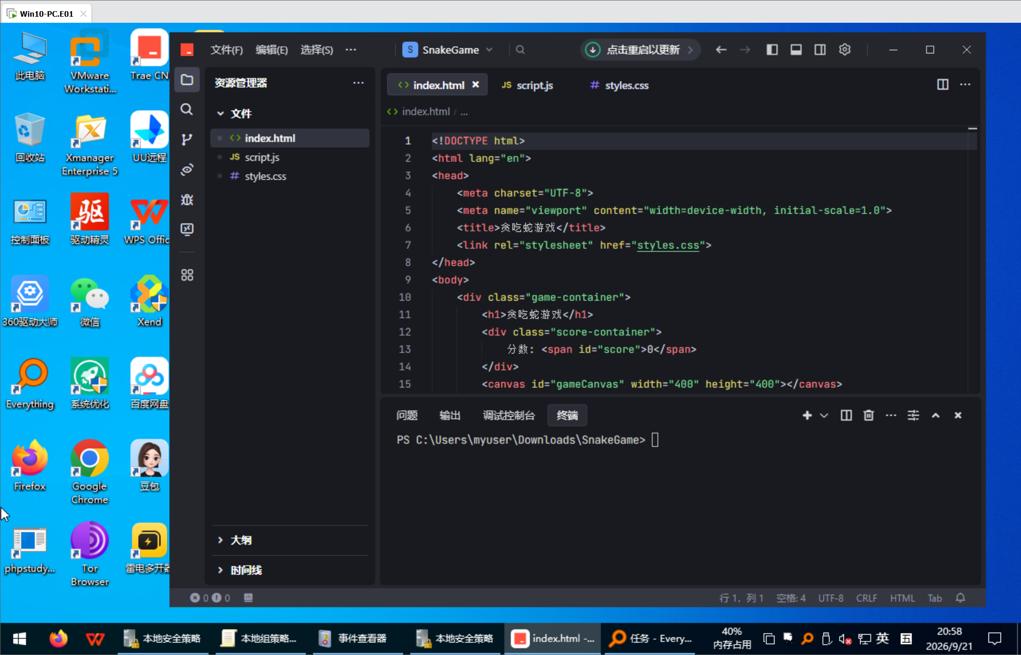The width and height of the screenshot is (1021, 655).
Task: Open the Run and Debug bug icon
Action: pyautogui.click(x=187, y=200)
